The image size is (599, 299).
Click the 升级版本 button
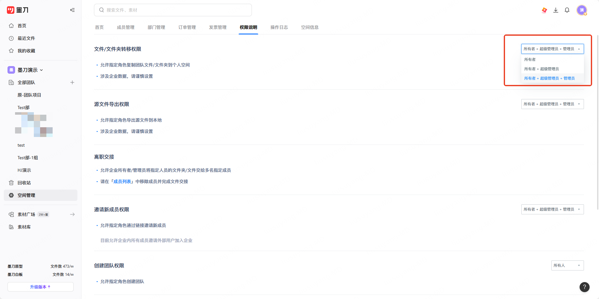(40, 287)
